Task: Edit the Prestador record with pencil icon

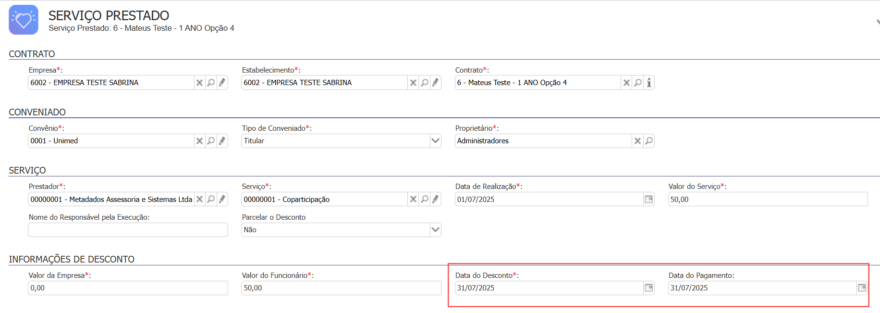Action: [222, 199]
